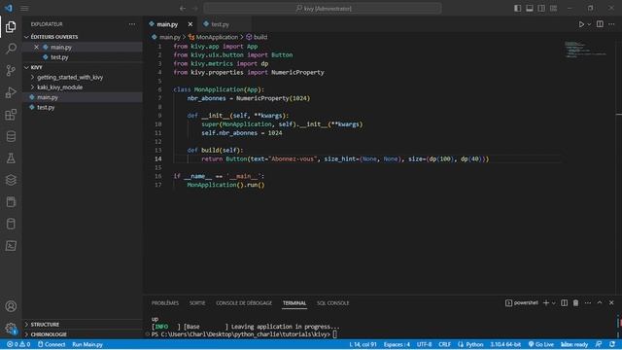622x350 pixels.
Task: Open the SQL CONSOLE tab
Action: (332, 302)
